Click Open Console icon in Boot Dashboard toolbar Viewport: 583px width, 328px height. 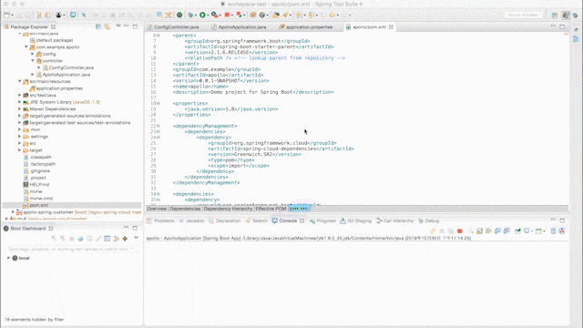tap(89, 239)
